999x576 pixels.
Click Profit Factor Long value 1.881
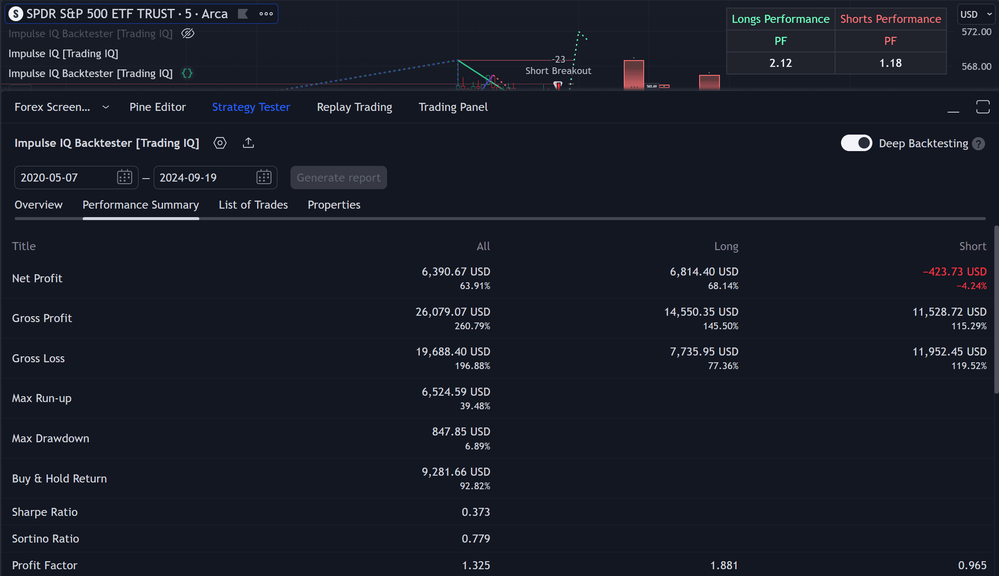(x=724, y=565)
